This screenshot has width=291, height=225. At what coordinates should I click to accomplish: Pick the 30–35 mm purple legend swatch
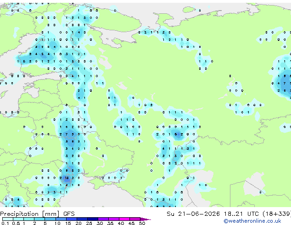[x=103, y=219]
